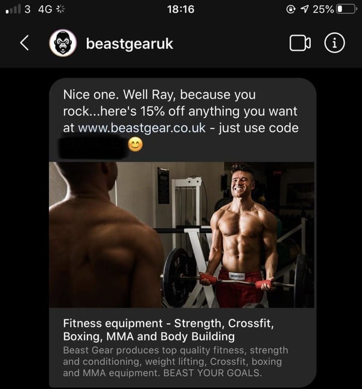Open the 'Fitness equipment - Strength, Crossfit' preview title
362x389 pixels.
click(x=168, y=330)
